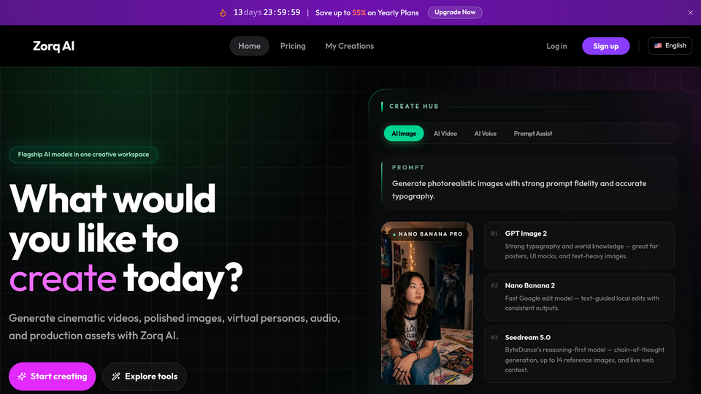Switch to the Prompt Assist tab

coord(533,134)
